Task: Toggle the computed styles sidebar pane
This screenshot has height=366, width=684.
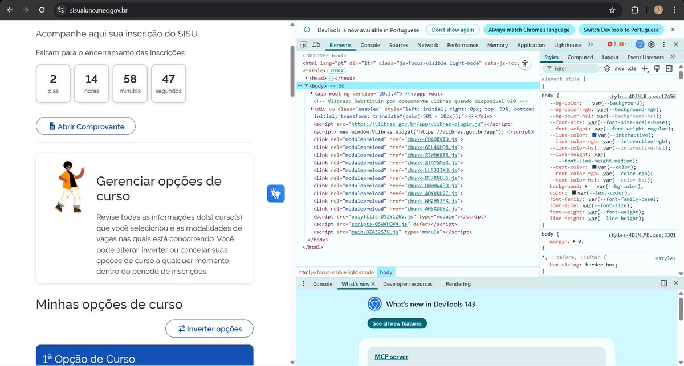Action: (x=669, y=68)
